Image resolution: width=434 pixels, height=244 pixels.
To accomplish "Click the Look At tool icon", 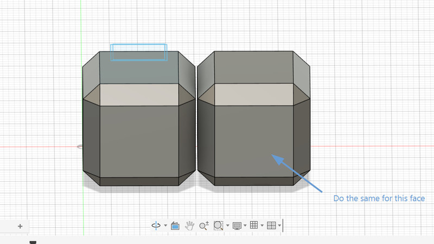I will tap(175, 226).
